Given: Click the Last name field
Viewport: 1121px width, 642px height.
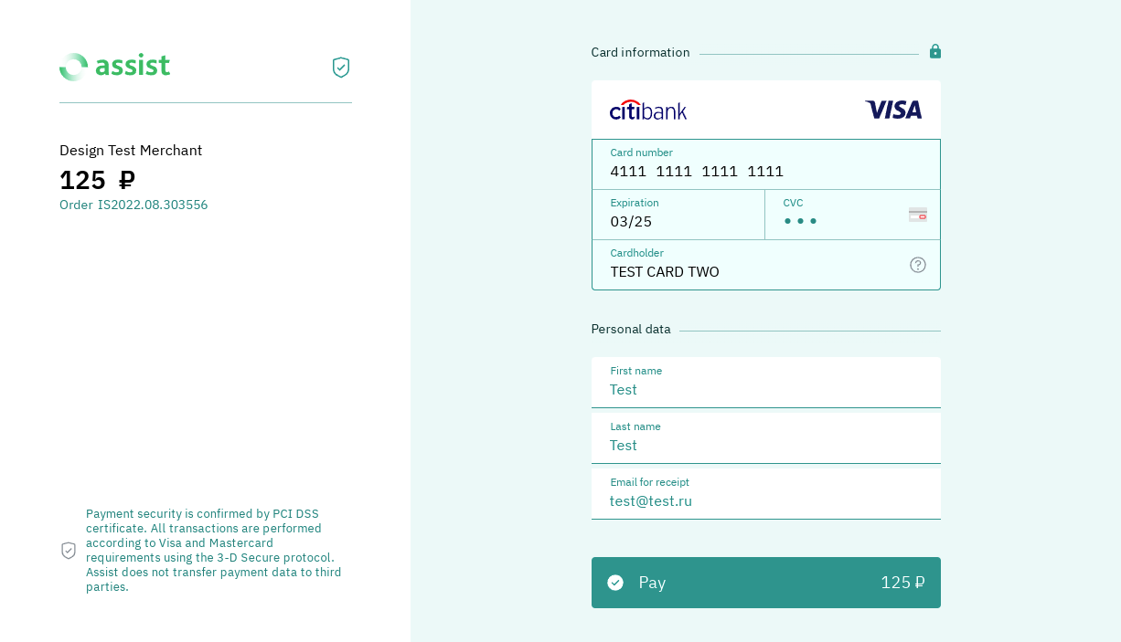Looking at the screenshot, I should [765, 445].
